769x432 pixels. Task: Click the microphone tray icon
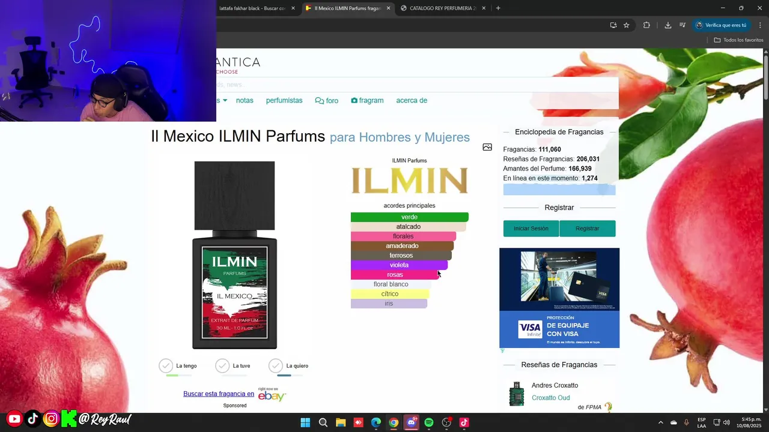pos(687,422)
